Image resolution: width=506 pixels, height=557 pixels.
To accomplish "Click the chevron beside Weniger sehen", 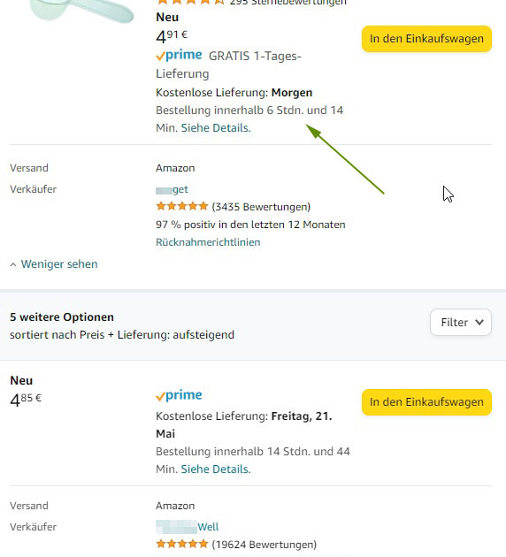I will (x=13, y=264).
